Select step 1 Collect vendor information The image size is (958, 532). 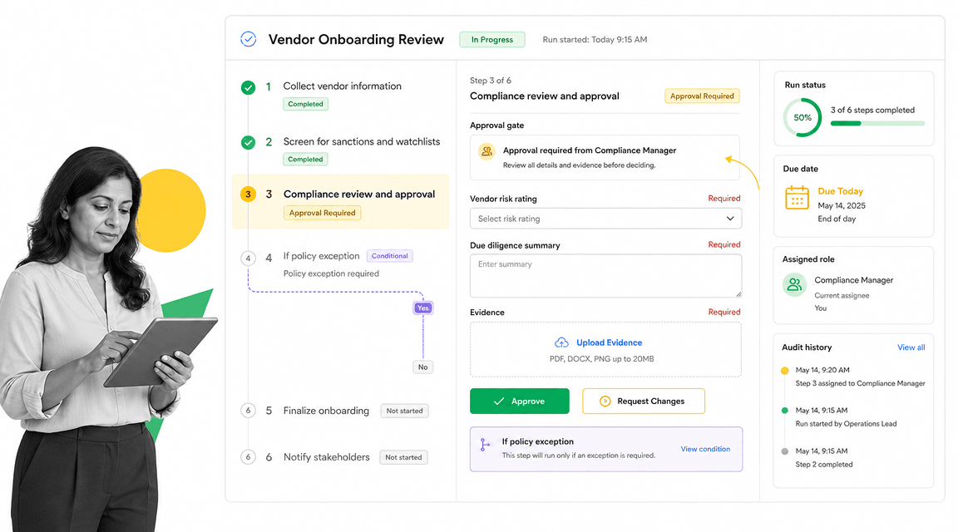342,86
